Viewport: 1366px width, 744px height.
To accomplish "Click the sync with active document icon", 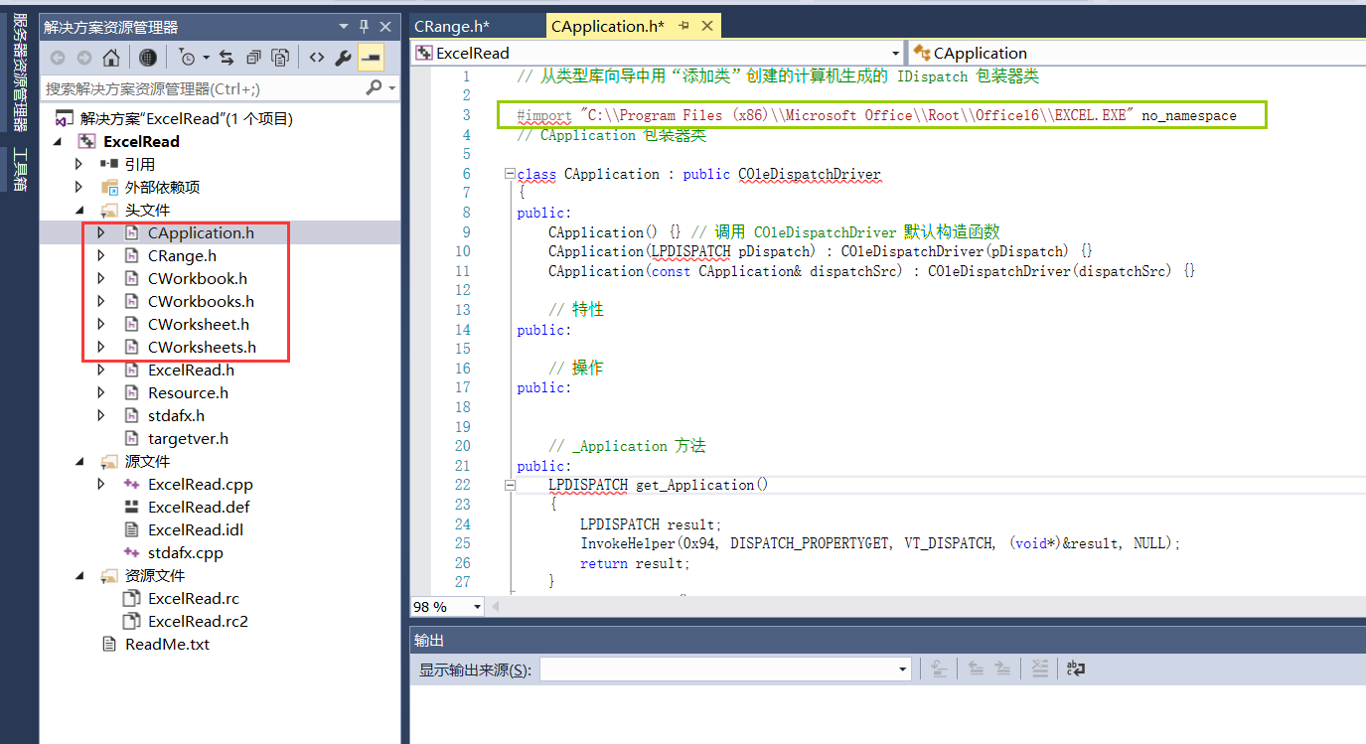I will (x=227, y=58).
